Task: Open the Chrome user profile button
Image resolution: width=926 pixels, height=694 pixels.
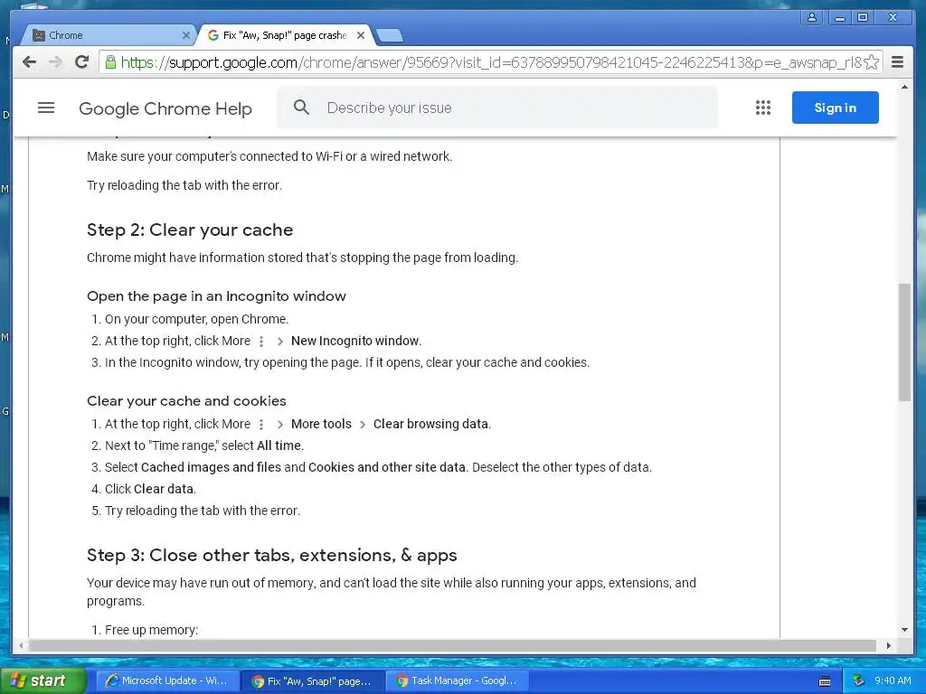Action: click(812, 17)
